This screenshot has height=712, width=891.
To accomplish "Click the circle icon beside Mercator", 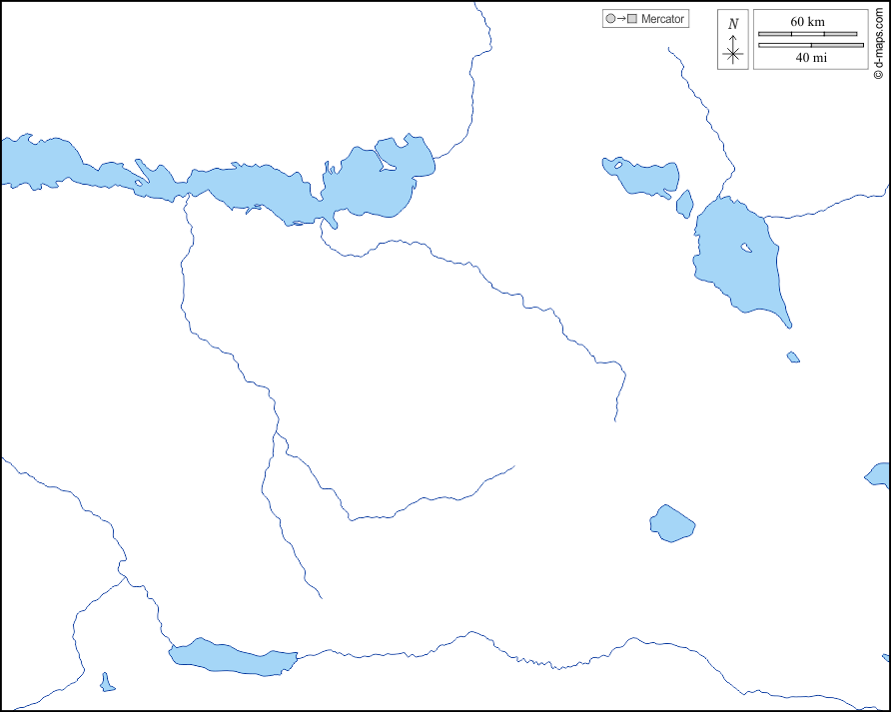I will click(x=609, y=19).
